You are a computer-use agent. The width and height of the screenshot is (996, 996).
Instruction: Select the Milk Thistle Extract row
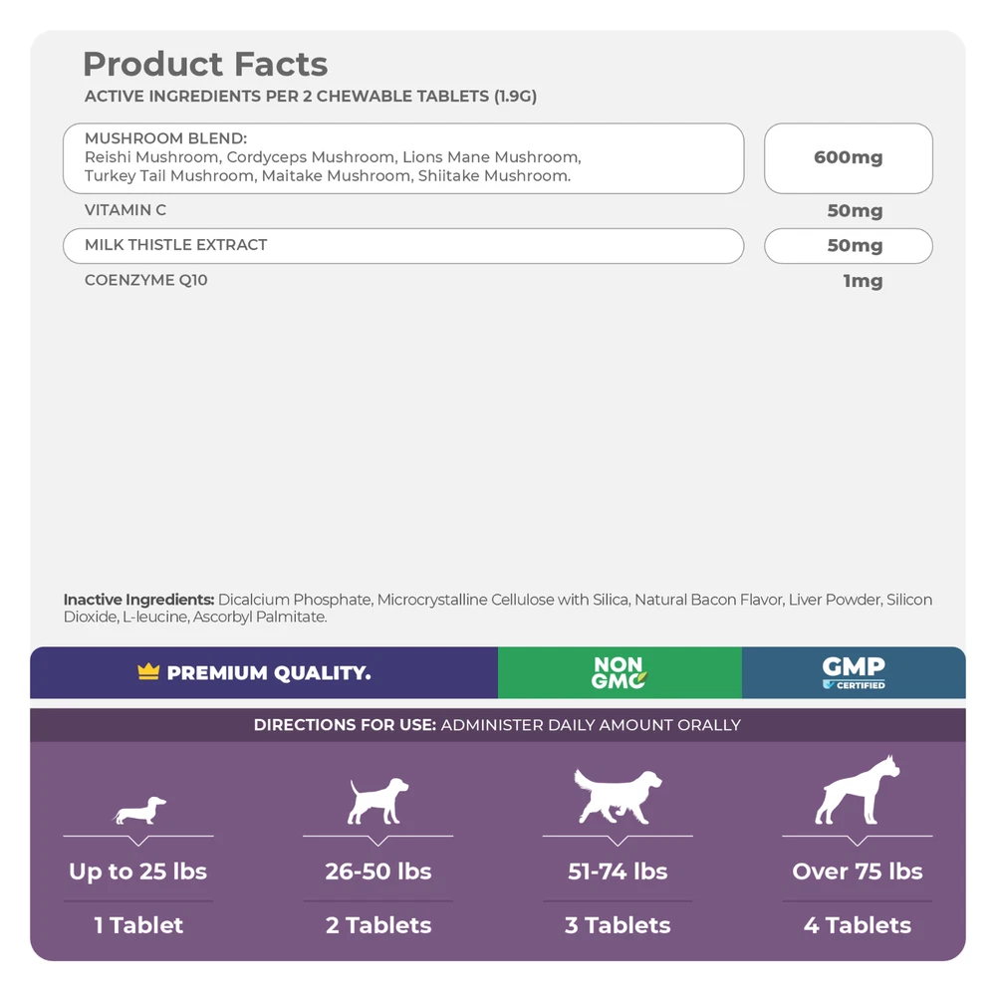point(402,246)
